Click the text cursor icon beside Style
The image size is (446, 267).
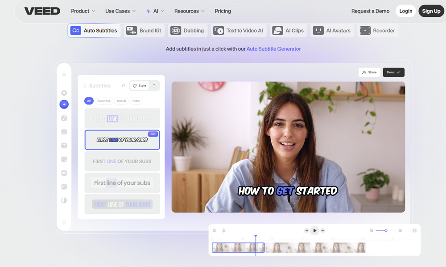click(x=154, y=86)
